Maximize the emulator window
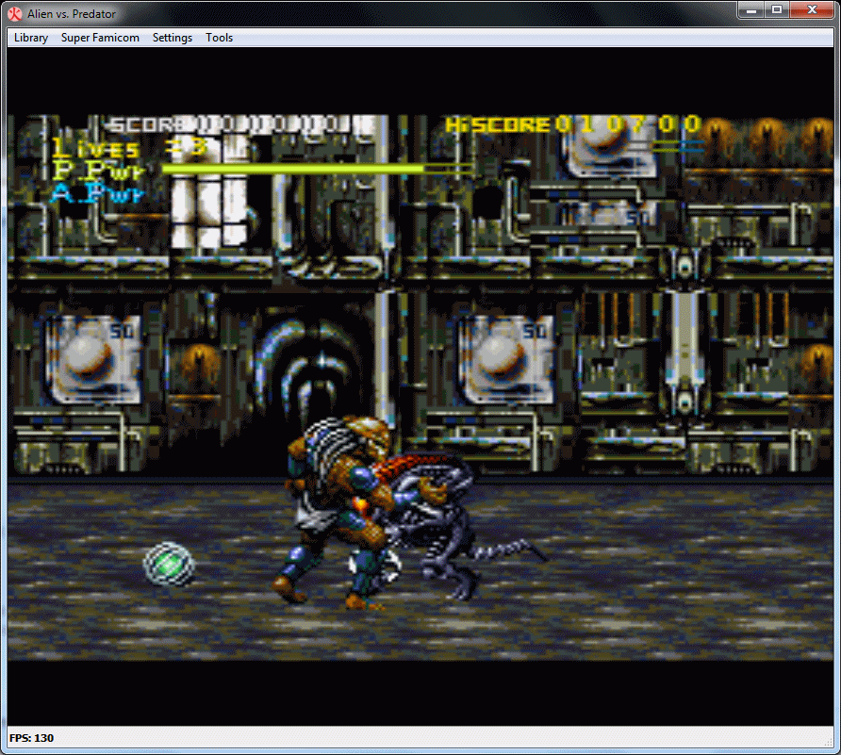The height and width of the screenshot is (755, 841). [x=777, y=10]
